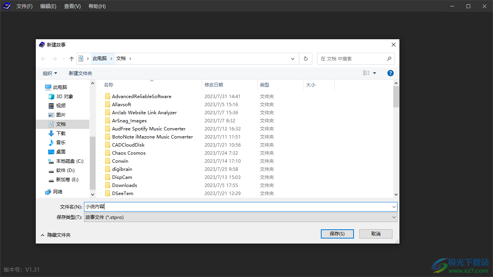Click 新建文件夹 button
The image size is (493, 277).
(x=80, y=73)
